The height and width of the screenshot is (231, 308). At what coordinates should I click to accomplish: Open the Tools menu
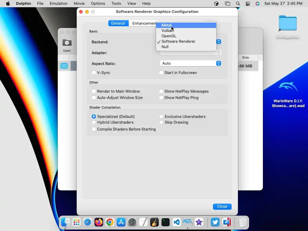(116, 4)
